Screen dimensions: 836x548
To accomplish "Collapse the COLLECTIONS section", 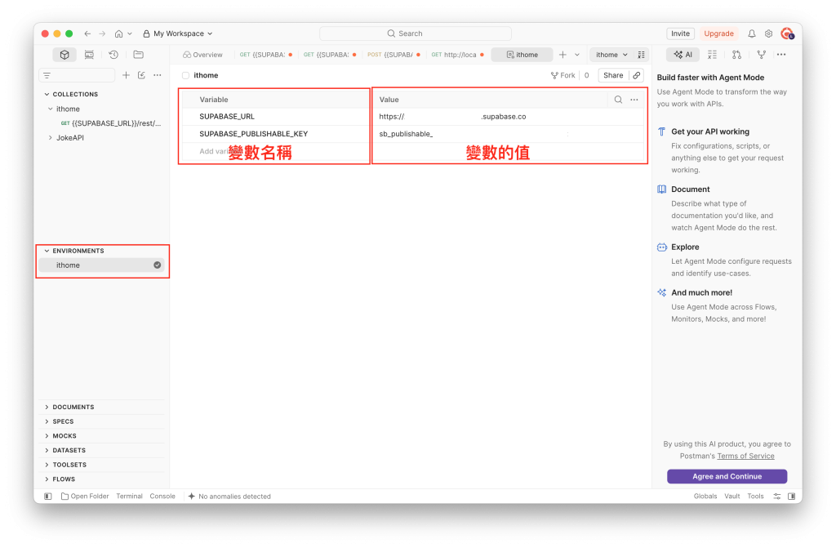I will point(47,95).
